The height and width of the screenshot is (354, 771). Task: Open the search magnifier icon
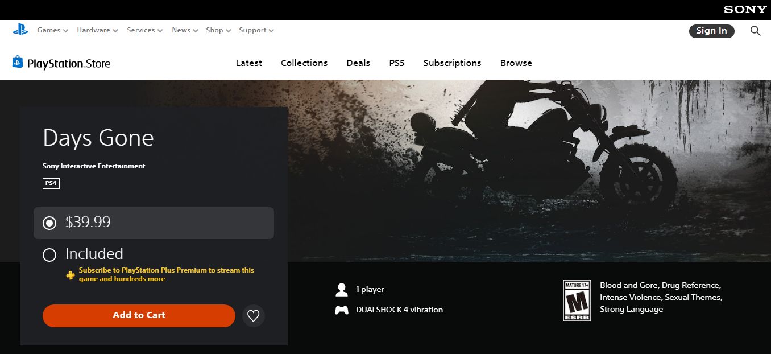[755, 31]
